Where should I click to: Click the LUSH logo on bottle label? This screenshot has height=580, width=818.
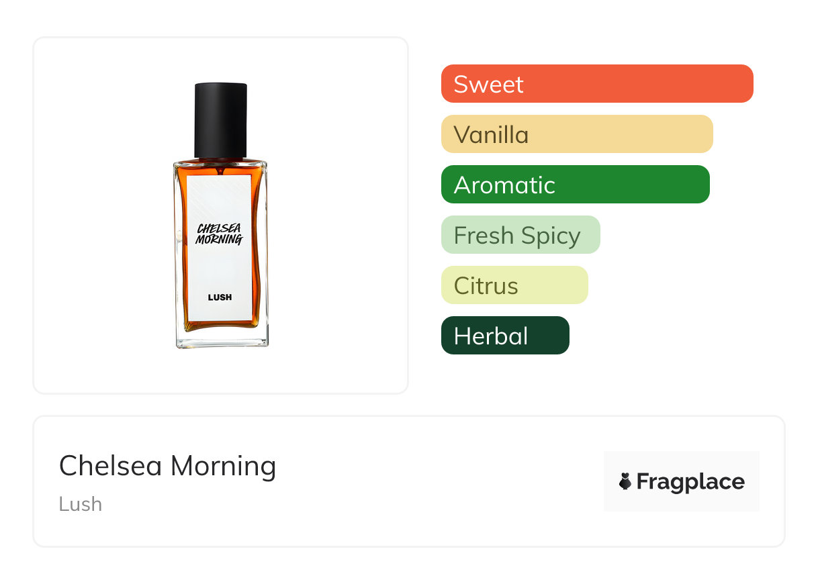coord(220,297)
